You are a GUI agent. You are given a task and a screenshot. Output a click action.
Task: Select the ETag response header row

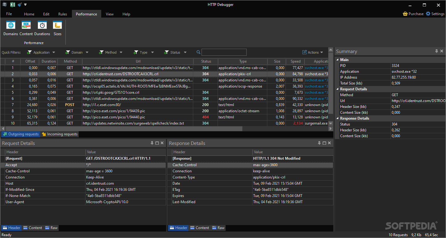click(250, 190)
